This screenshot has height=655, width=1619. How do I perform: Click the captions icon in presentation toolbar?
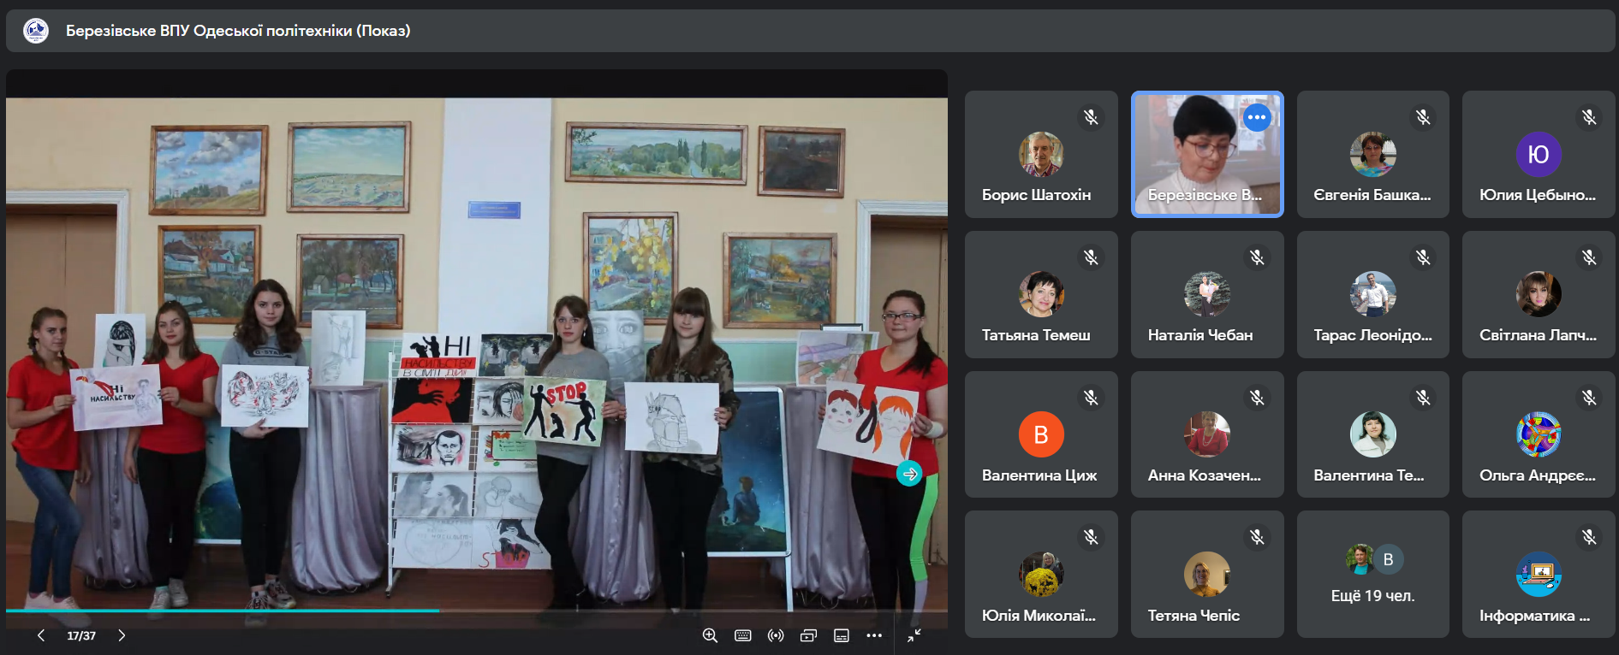(x=842, y=635)
